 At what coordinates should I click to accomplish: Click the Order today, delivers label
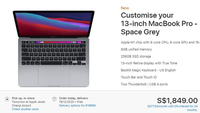[x=74, y=98]
